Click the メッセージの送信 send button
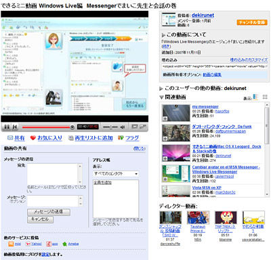 [x=49, y=212]
